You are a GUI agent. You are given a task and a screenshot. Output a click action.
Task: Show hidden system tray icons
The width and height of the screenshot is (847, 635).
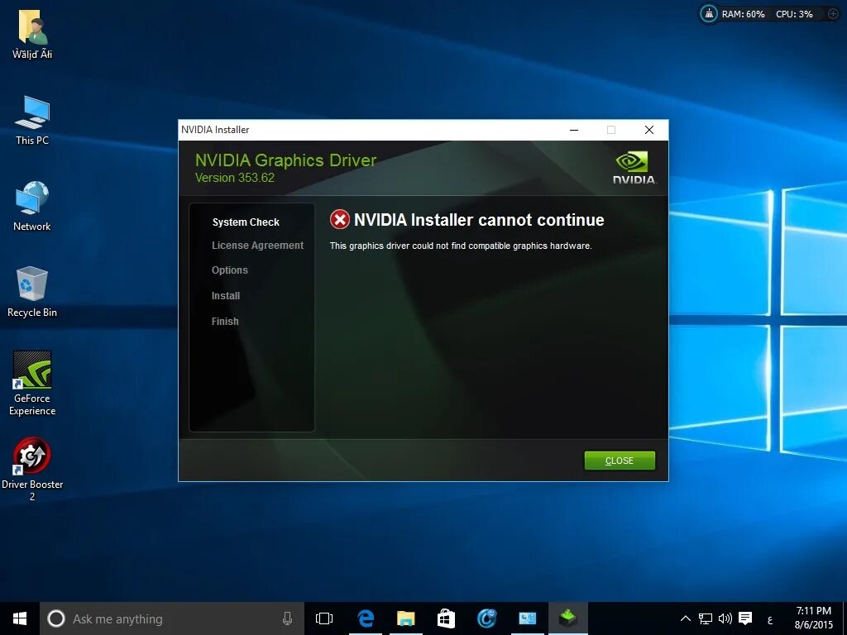pyautogui.click(x=685, y=618)
